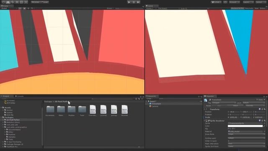Toggle scene audio icon
The width and height of the screenshot is (268, 151).
pos(28,8)
